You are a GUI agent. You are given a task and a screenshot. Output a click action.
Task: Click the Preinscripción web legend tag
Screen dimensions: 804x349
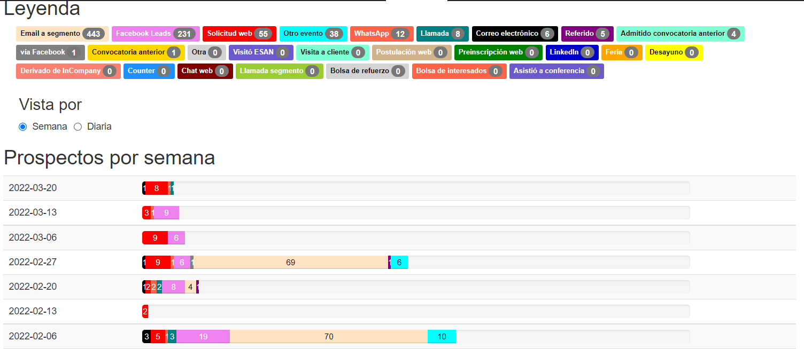click(x=498, y=52)
